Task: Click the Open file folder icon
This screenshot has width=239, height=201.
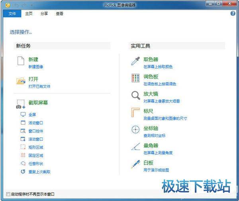Action: click(x=21, y=81)
